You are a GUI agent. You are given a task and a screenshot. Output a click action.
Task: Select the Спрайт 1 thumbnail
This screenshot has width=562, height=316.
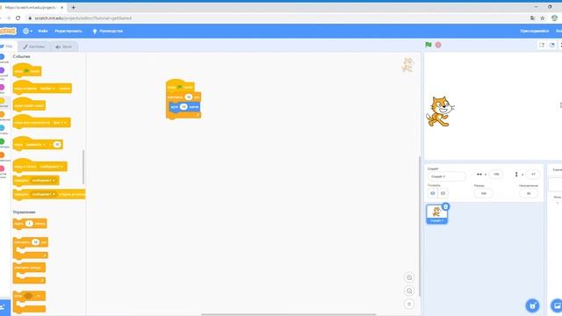click(x=436, y=214)
